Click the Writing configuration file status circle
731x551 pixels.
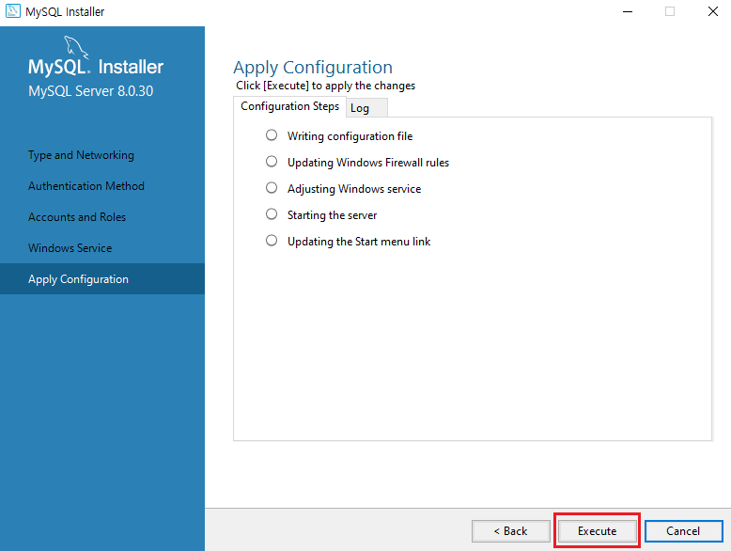(272, 135)
